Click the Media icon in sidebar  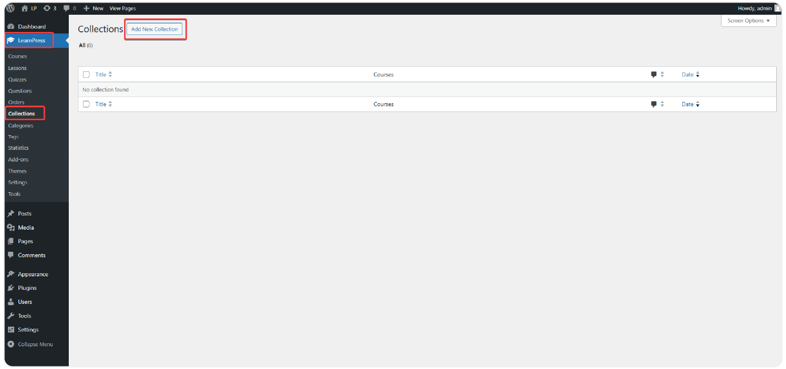(x=10, y=227)
